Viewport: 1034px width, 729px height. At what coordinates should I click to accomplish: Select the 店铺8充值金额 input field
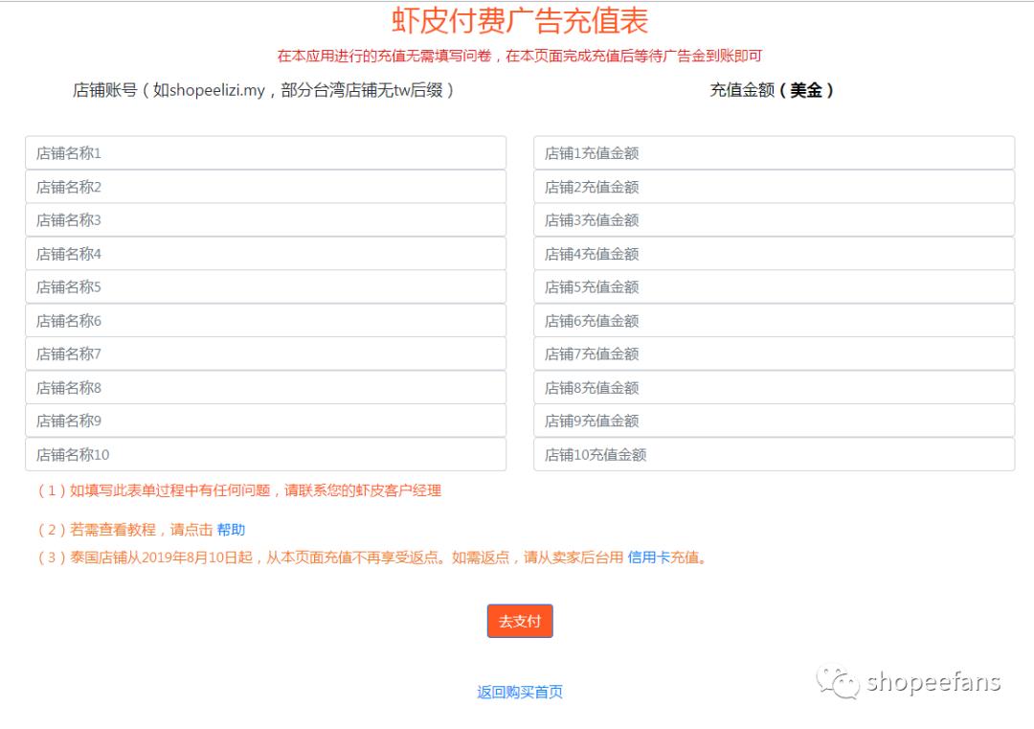point(775,387)
